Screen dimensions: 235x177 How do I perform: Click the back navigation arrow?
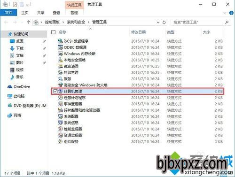click(6, 22)
